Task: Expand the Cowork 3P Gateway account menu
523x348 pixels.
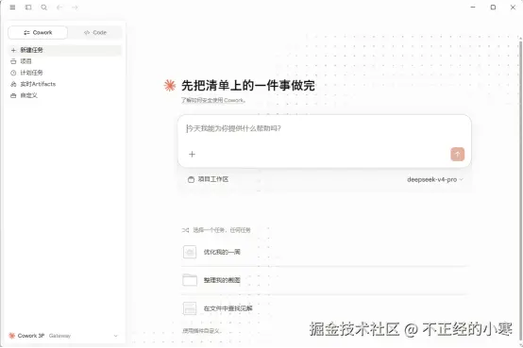Action: click(63, 336)
